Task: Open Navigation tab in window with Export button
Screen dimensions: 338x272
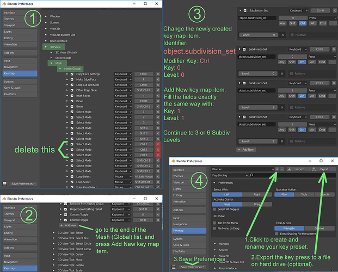Action: [x=189, y=224]
